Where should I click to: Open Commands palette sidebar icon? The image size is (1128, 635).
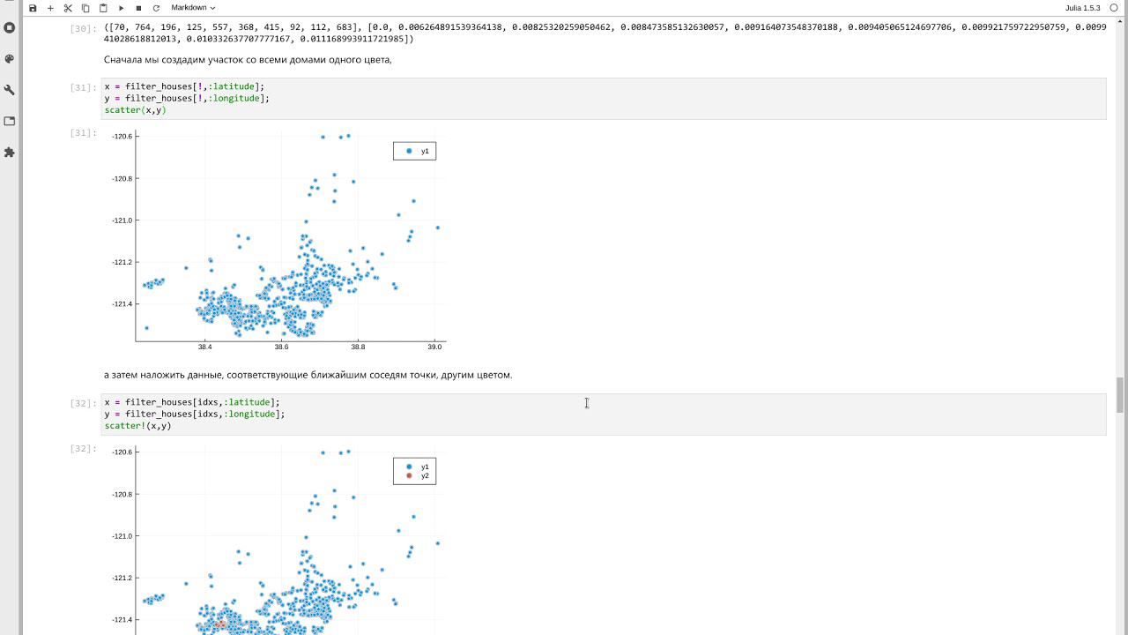pyautogui.click(x=10, y=59)
